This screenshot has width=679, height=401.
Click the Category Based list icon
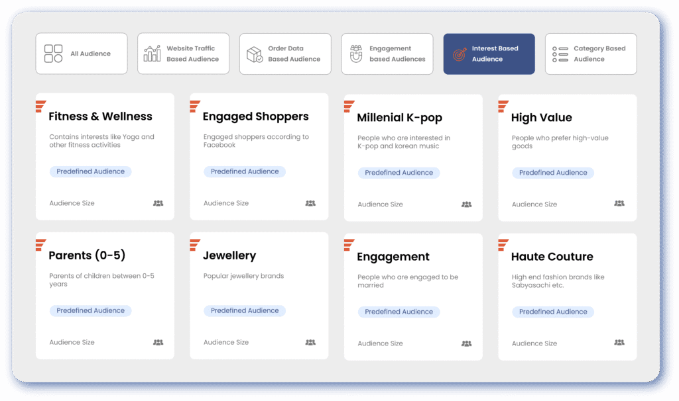click(x=560, y=54)
